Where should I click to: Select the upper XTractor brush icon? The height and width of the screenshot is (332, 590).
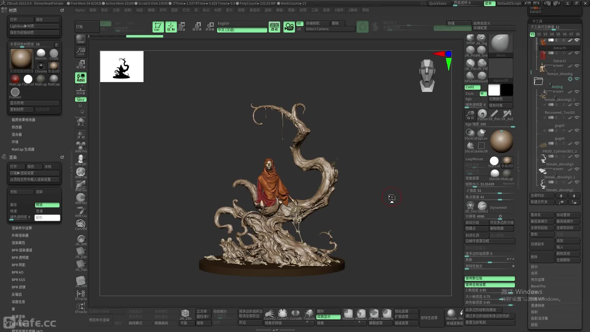(x=81, y=295)
